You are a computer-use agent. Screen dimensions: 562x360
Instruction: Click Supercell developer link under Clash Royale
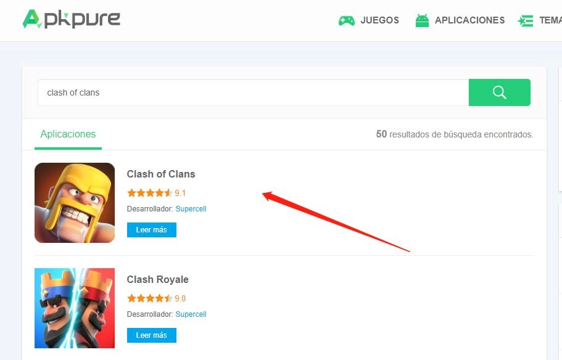click(x=191, y=314)
